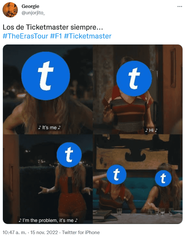Click the tweet timestamp 10:47 a. m.

[14, 233]
